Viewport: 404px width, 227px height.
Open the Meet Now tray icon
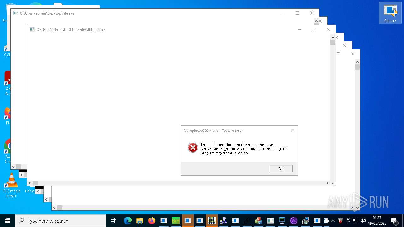point(348,221)
